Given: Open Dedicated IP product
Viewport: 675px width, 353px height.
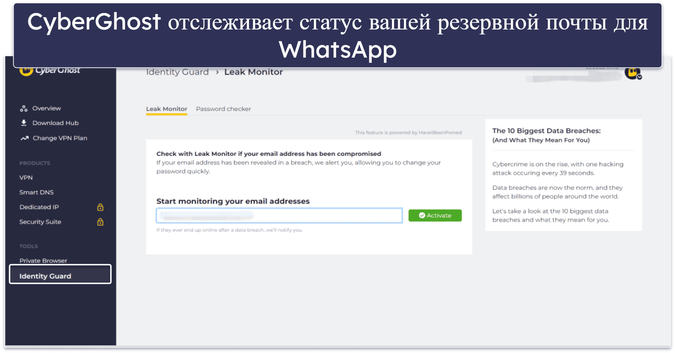Looking at the screenshot, I should 39,207.
